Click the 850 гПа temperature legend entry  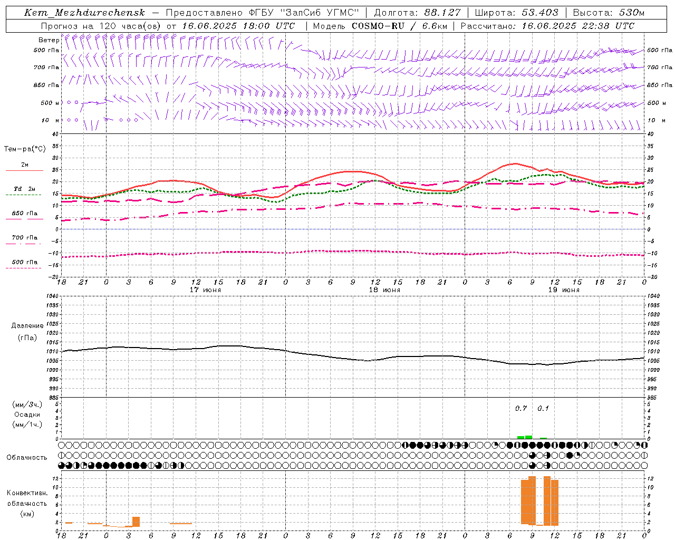click(24, 216)
